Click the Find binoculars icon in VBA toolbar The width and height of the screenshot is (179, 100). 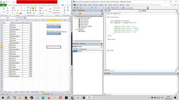[x=92, y=8]
